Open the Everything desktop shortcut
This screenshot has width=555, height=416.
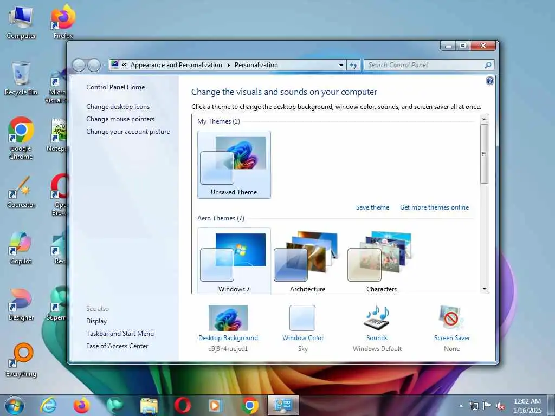coord(21,360)
